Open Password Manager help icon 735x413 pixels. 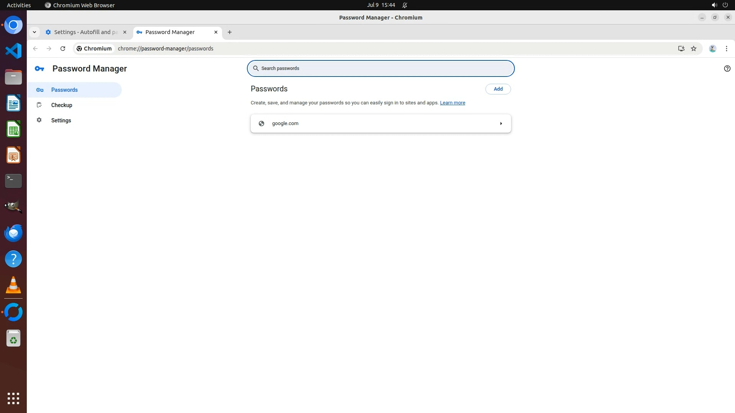pyautogui.click(x=727, y=68)
